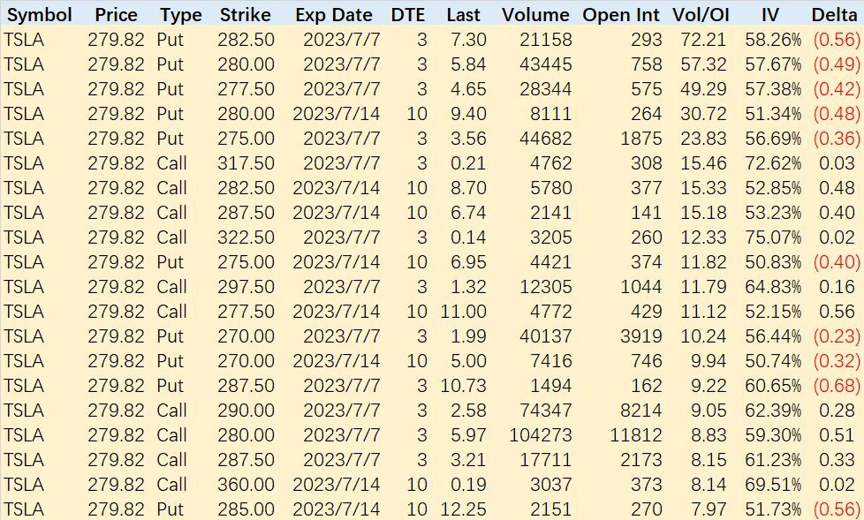
Task: Click the Last column header
Action: [464, 15]
